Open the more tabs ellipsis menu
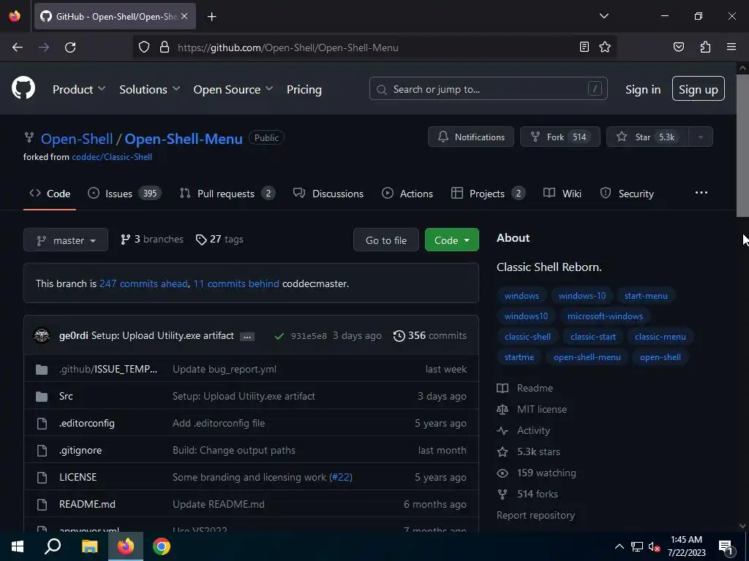Viewport: 749px width, 561px height. pos(701,193)
